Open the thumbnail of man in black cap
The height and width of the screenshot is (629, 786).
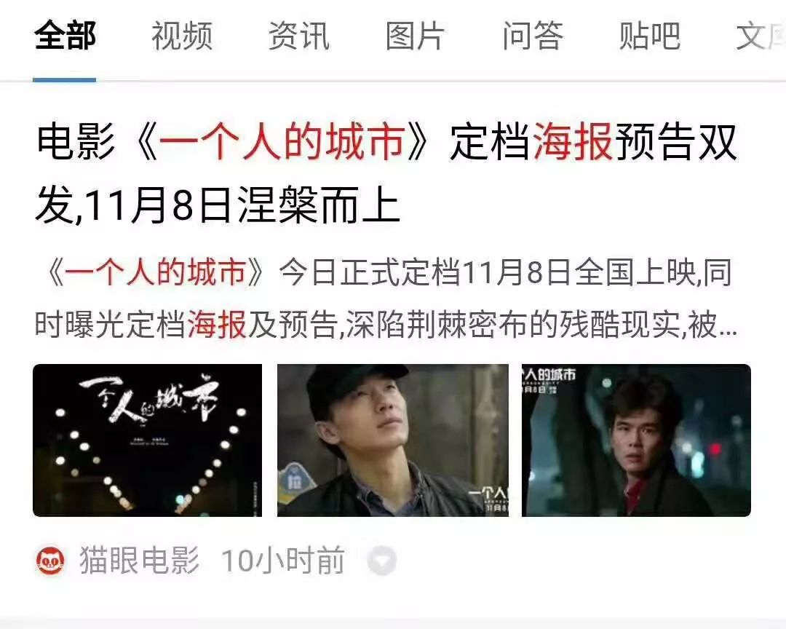393,440
